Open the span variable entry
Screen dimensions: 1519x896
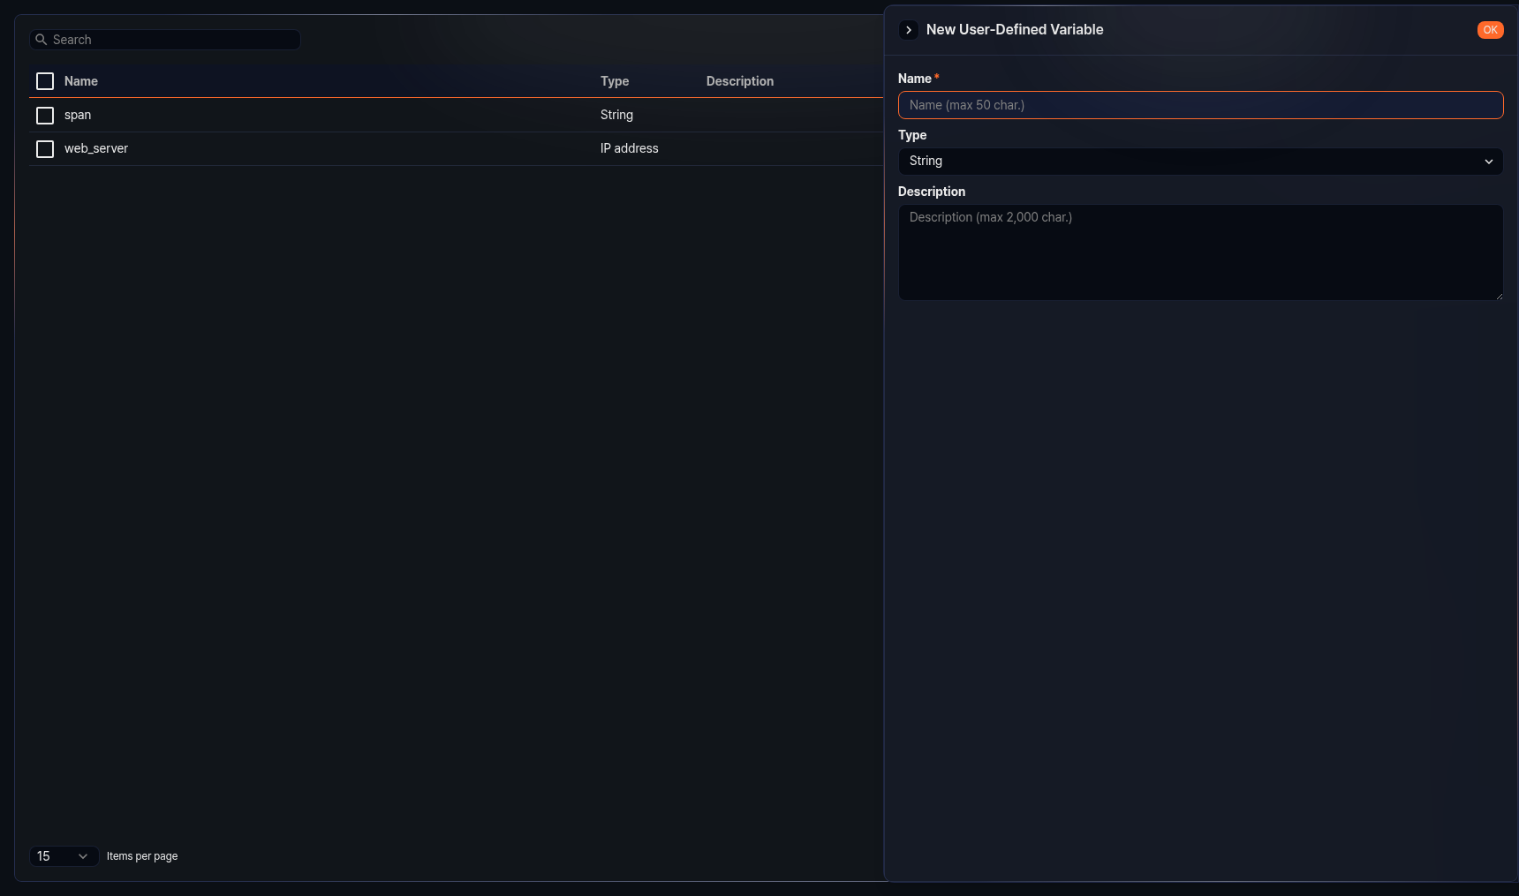pyautogui.click(x=78, y=116)
